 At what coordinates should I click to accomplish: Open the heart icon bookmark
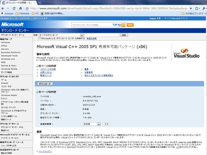tap(53, 14)
